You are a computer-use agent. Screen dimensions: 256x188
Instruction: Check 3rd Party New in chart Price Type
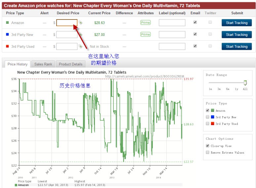(x=207, y=117)
